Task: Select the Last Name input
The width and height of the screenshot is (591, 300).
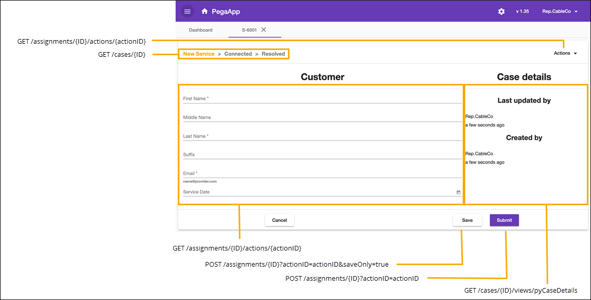Action: [x=322, y=136]
